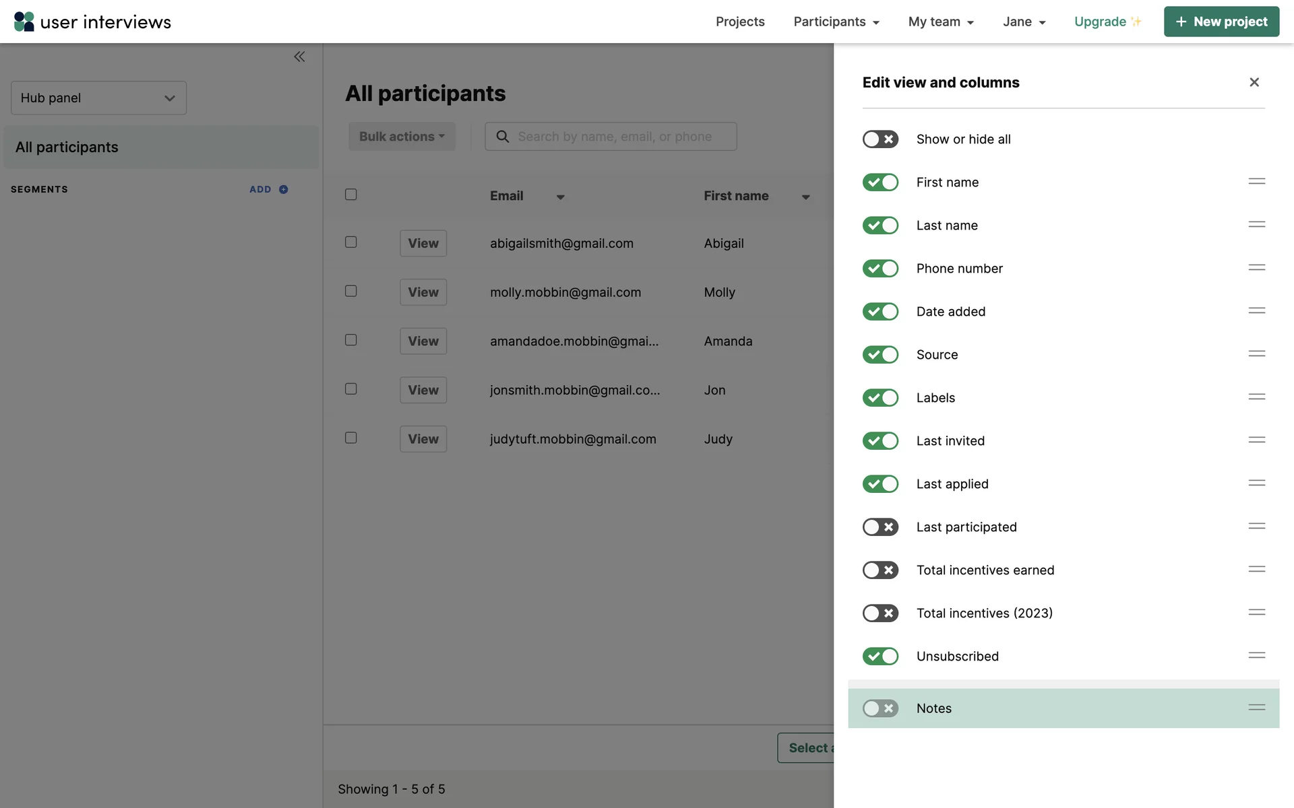This screenshot has height=808, width=1294.
Task: Click the plus icon next to ADD segments
Action: [x=284, y=189]
